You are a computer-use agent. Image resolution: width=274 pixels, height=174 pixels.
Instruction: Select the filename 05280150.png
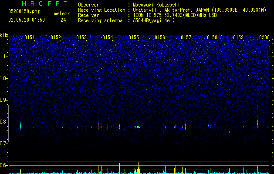click(x=24, y=12)
